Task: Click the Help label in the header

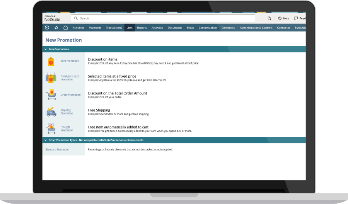Action: point(286,19)
